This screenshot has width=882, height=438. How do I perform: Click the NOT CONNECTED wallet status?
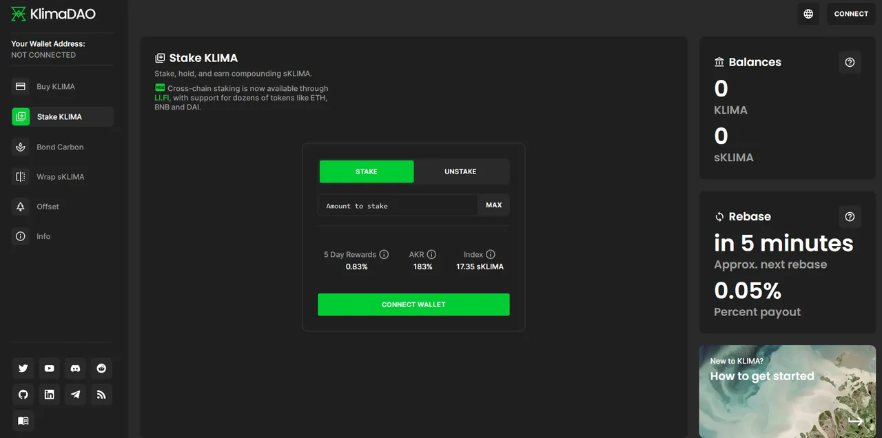[x=43, y=55]
